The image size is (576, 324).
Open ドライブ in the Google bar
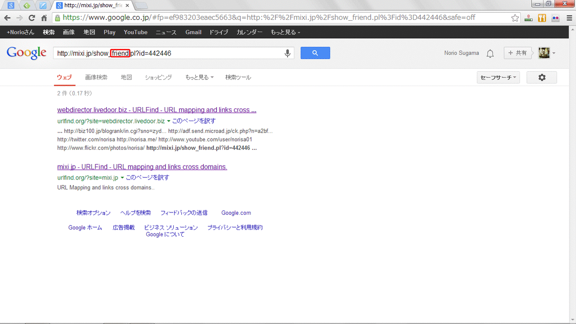(219, 32)
